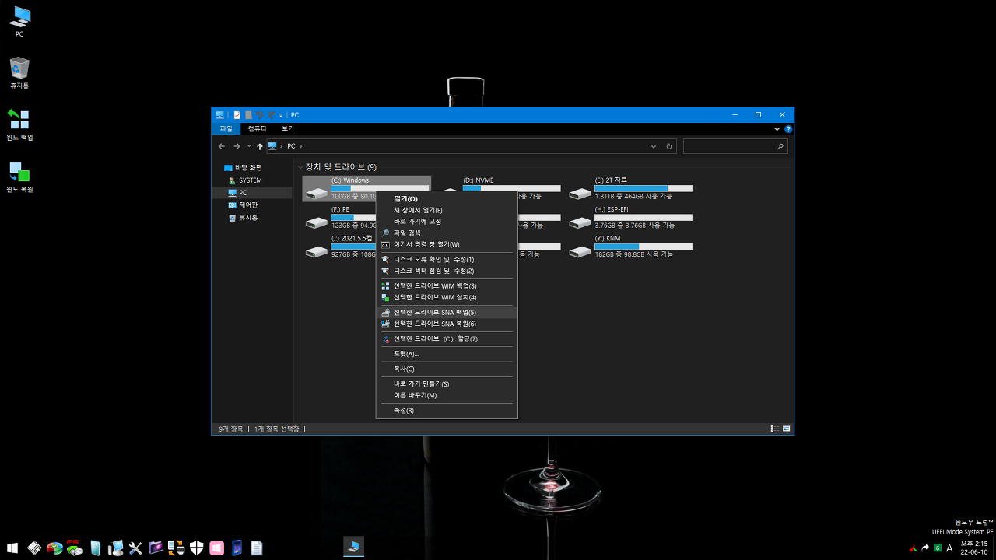Screen dimensions: 996x560
Task: Open the 휴지통 desktop icon
Action: click(x=19, y=72)
